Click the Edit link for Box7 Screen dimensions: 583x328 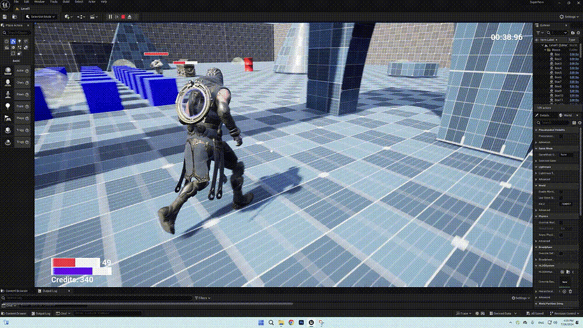pyautogui.click(x=574, y=82)
